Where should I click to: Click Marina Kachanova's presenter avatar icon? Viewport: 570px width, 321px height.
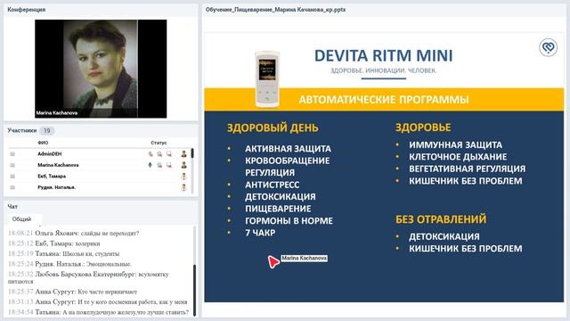(x=184, y=165)
